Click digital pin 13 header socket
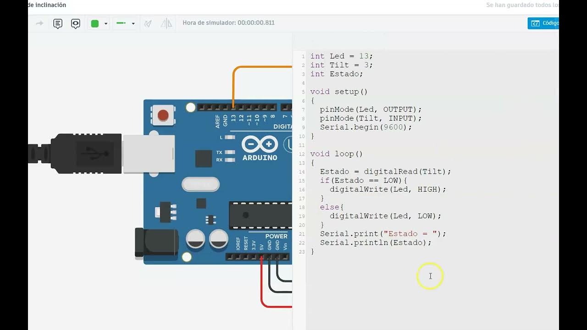 233,107
